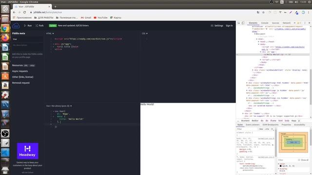The image size is (312, 175).
Task: Open the CSS panel dropdown
Action: (x=145, y=34)
